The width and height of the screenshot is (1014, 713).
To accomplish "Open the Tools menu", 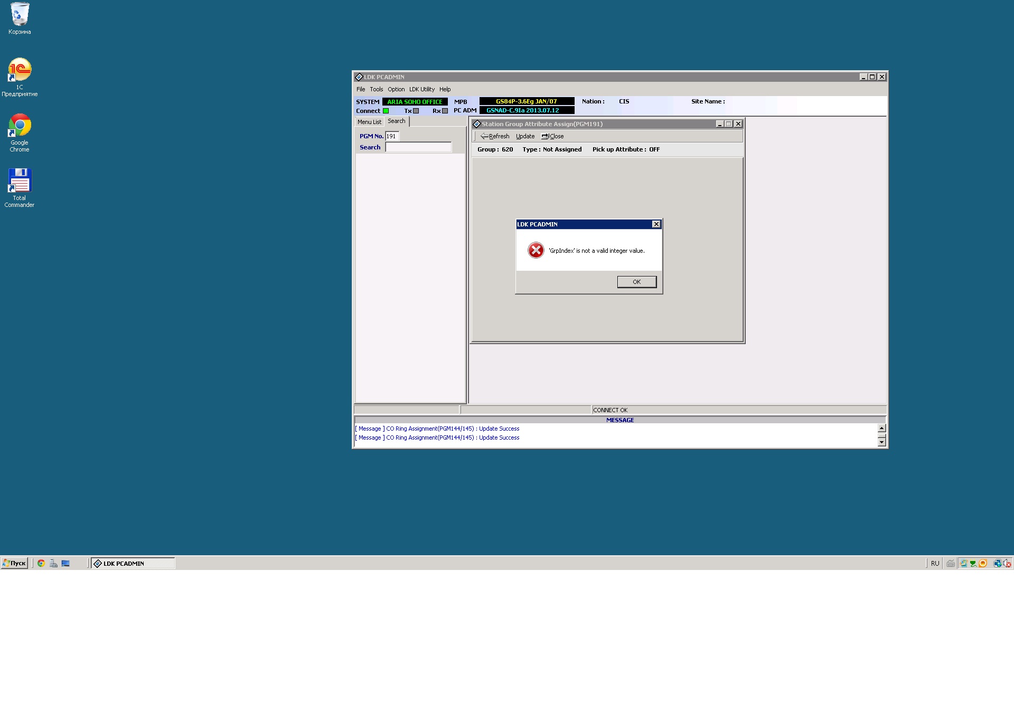I will point(376,89).
